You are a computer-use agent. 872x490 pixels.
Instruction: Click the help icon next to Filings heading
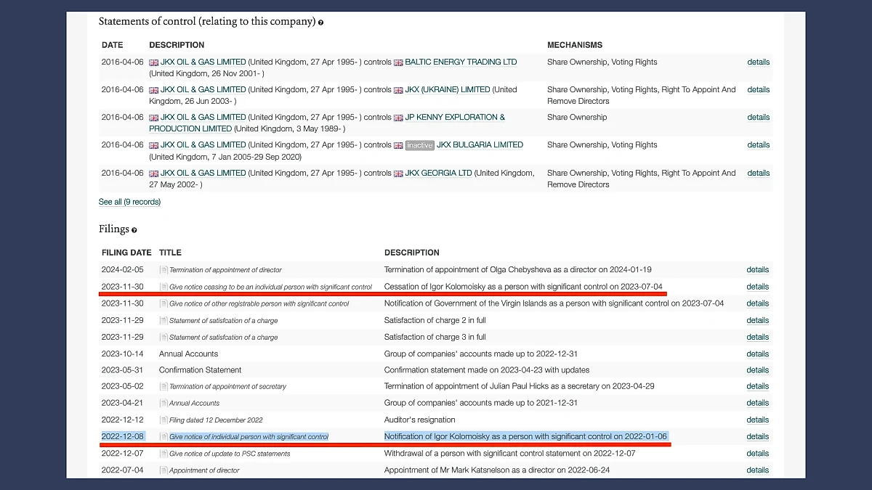134,230
